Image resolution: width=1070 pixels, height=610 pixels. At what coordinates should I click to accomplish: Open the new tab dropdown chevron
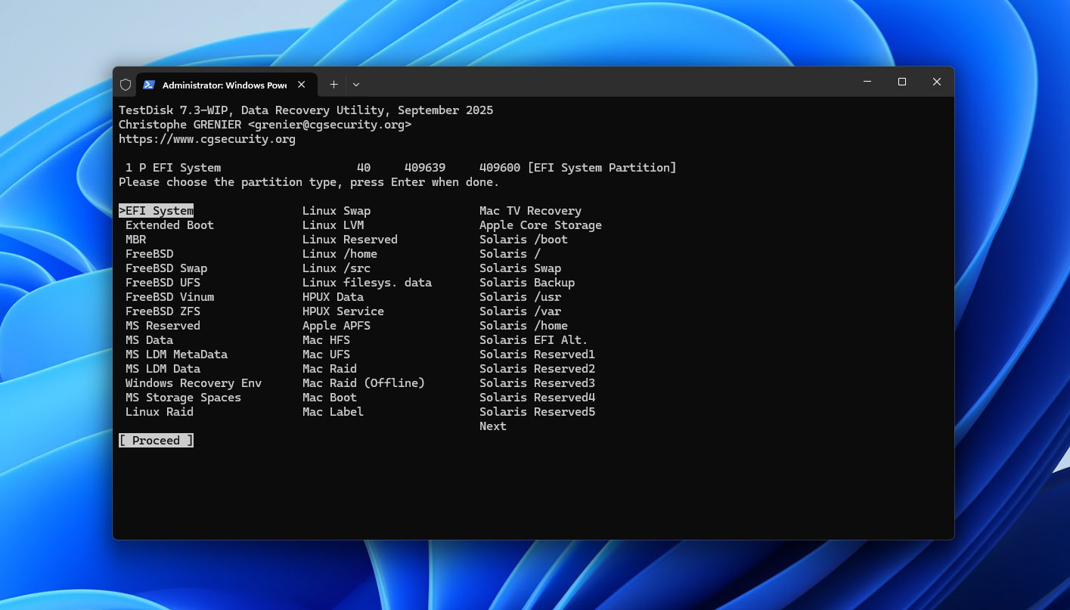tap(356, 85)
